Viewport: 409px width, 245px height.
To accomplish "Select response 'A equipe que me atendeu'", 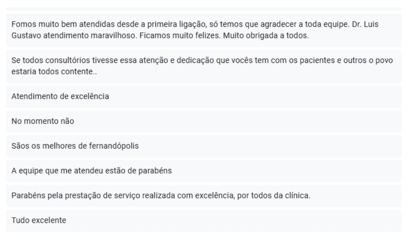I will tap(204, 171).
